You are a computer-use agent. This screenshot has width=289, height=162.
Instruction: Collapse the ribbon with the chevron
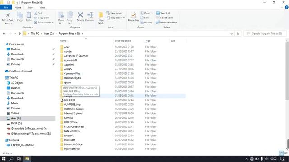[282, 7]
